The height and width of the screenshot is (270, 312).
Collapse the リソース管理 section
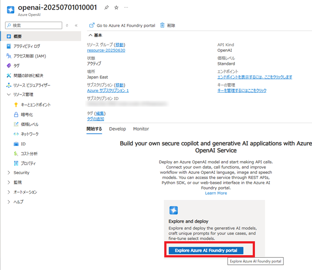[9, 94]
